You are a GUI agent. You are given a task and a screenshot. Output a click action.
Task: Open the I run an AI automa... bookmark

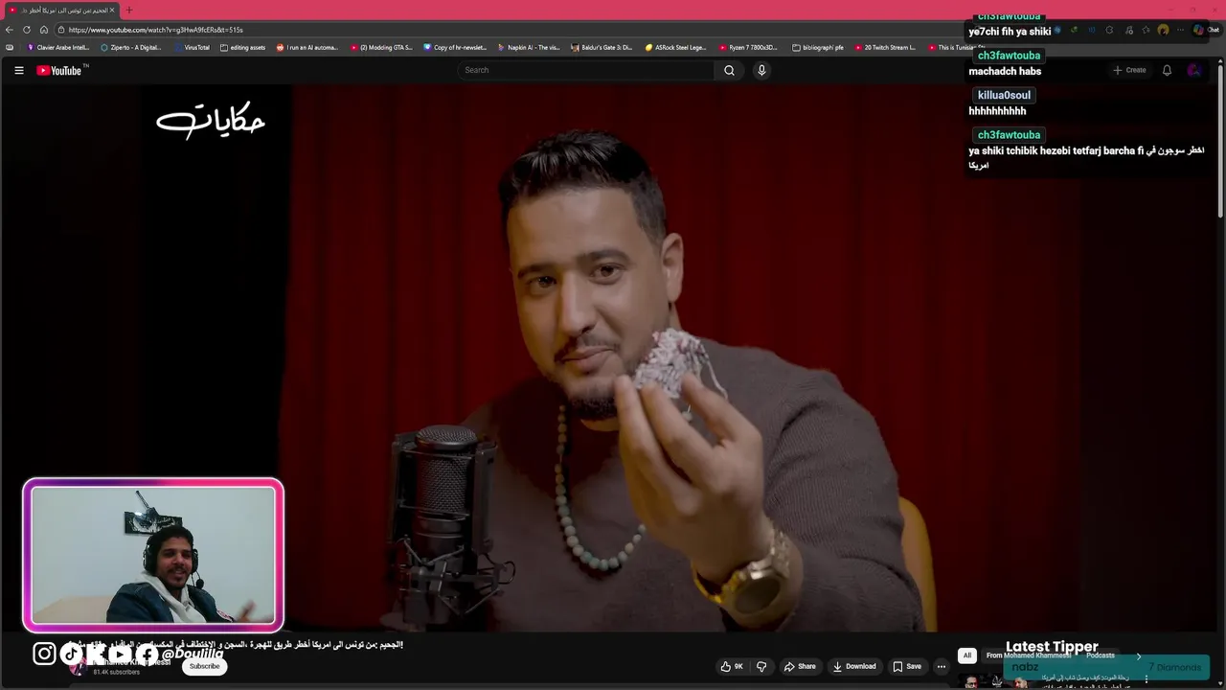(x=307, y=47)
